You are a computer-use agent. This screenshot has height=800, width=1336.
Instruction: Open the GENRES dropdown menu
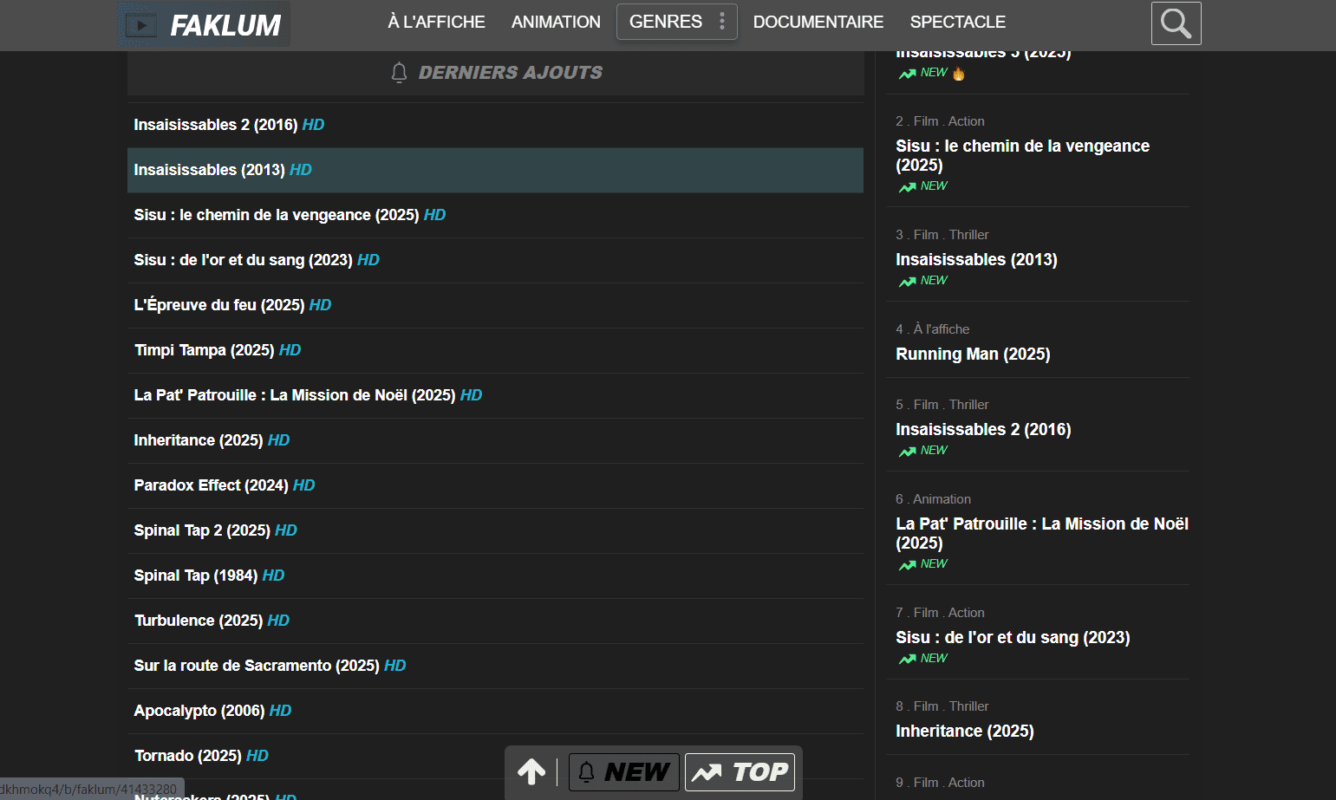click(x=666, y=22)
